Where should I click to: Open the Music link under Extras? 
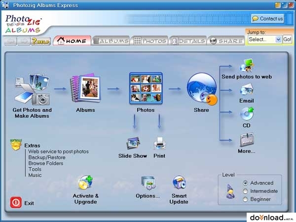click(35, 175)
